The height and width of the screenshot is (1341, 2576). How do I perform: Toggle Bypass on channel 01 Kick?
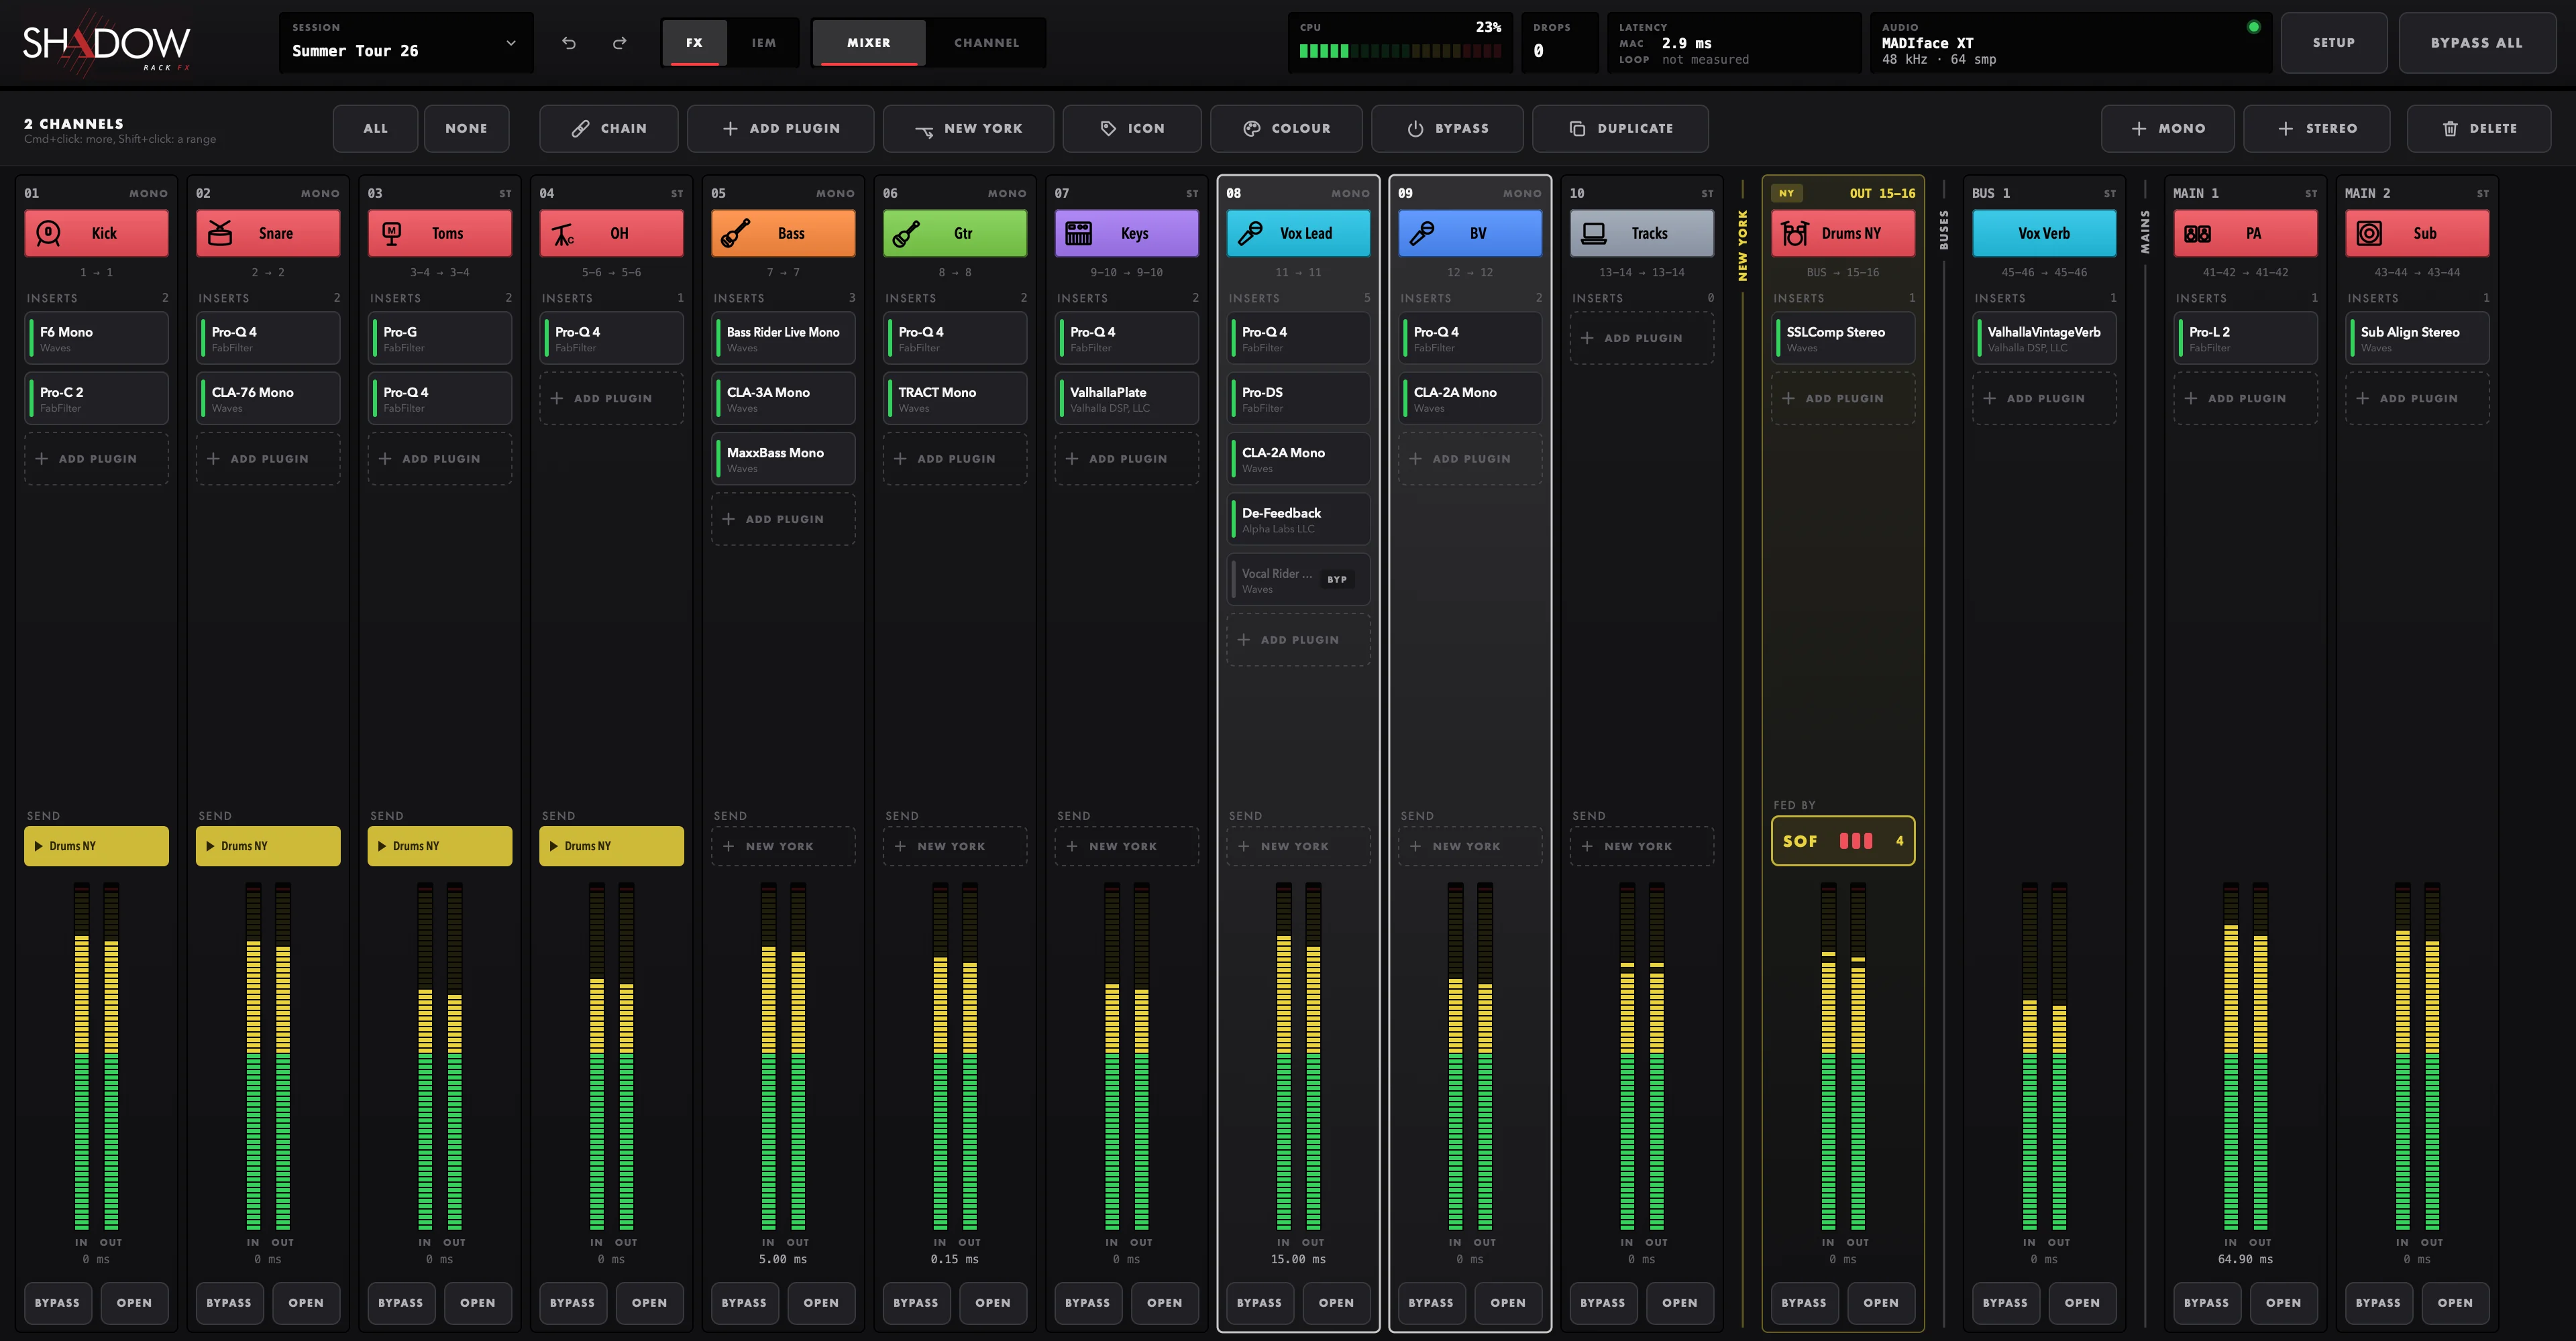coord(57,1302)
